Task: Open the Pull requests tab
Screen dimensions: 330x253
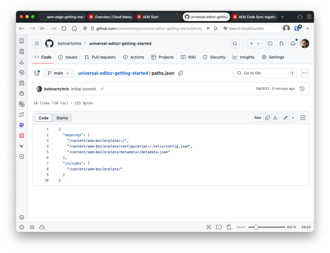Action: point(100,57)
